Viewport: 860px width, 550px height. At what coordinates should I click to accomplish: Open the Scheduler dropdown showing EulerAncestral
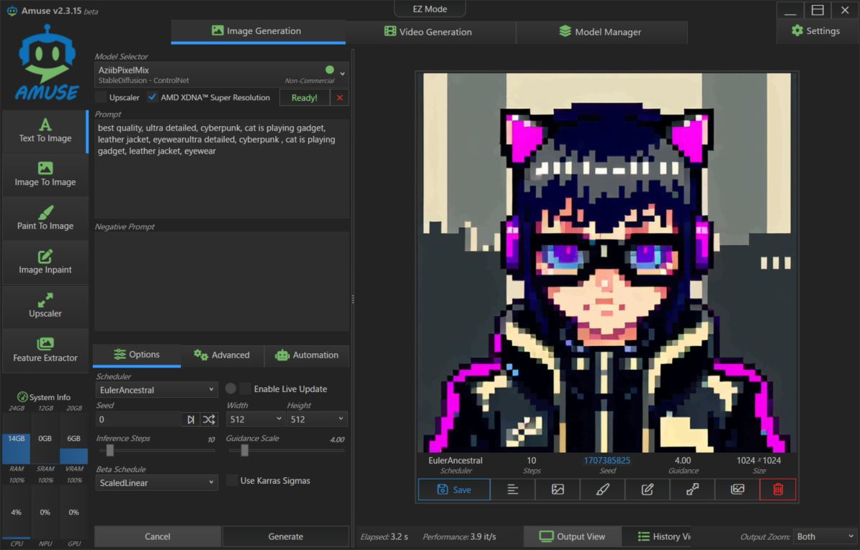point(156,390)
